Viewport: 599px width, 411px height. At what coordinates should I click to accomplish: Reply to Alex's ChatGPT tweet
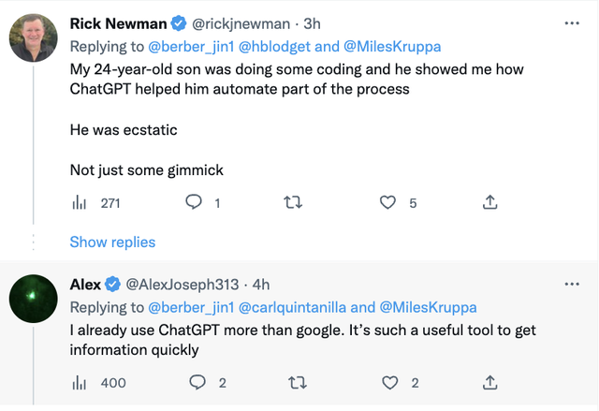click(197, 382)
